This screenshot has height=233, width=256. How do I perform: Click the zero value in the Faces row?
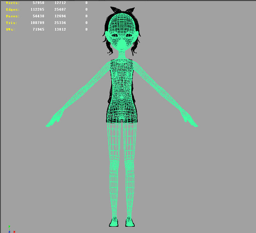(86, 16)
